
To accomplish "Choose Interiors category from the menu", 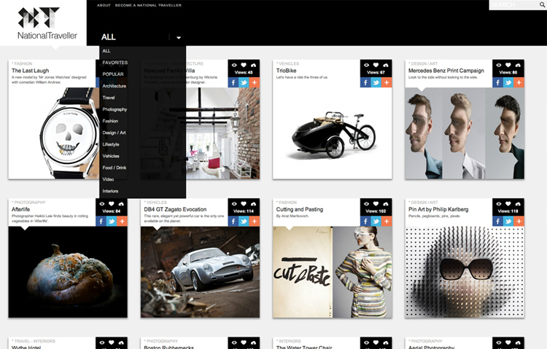I will click(x=111, y=191).
